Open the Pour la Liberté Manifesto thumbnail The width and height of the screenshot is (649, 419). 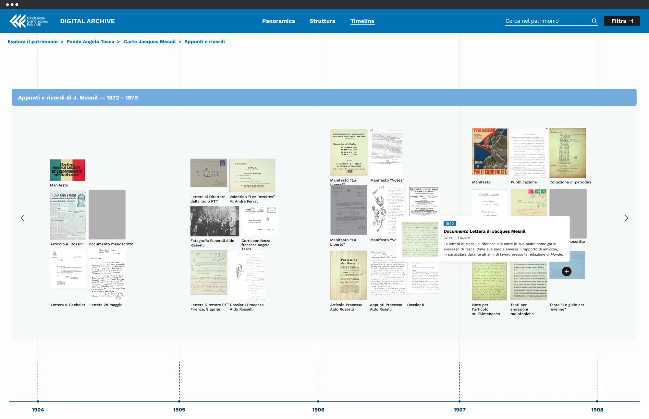[490, 151]
